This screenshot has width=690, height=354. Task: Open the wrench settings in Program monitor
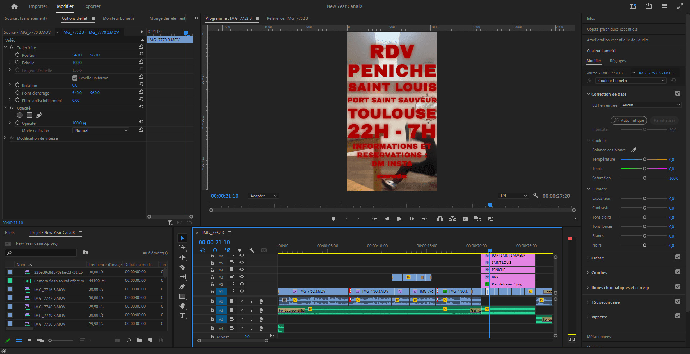[536, 196]
